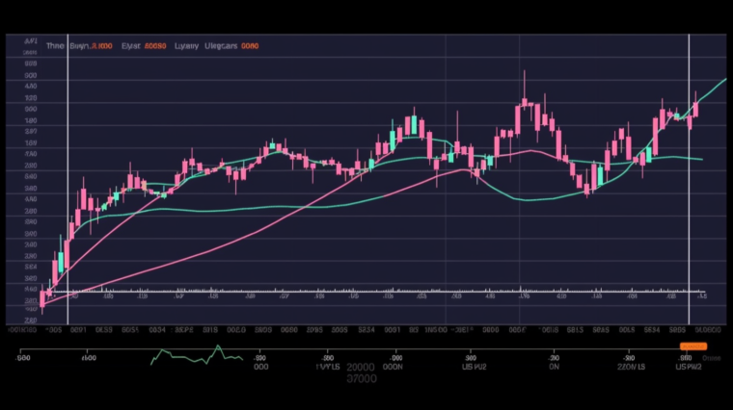This screenshot has width=733, height=410.
Task: Click the last pink candlestick on the far right
Action: 695,107
